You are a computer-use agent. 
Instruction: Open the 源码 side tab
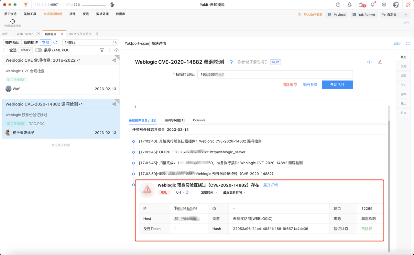tap(404, 76)
